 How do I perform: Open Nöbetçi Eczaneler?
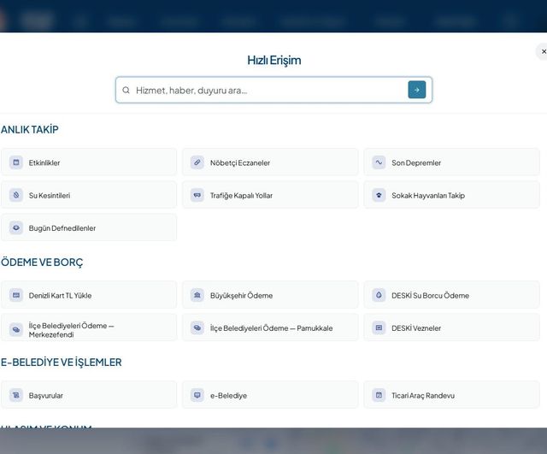270,162
